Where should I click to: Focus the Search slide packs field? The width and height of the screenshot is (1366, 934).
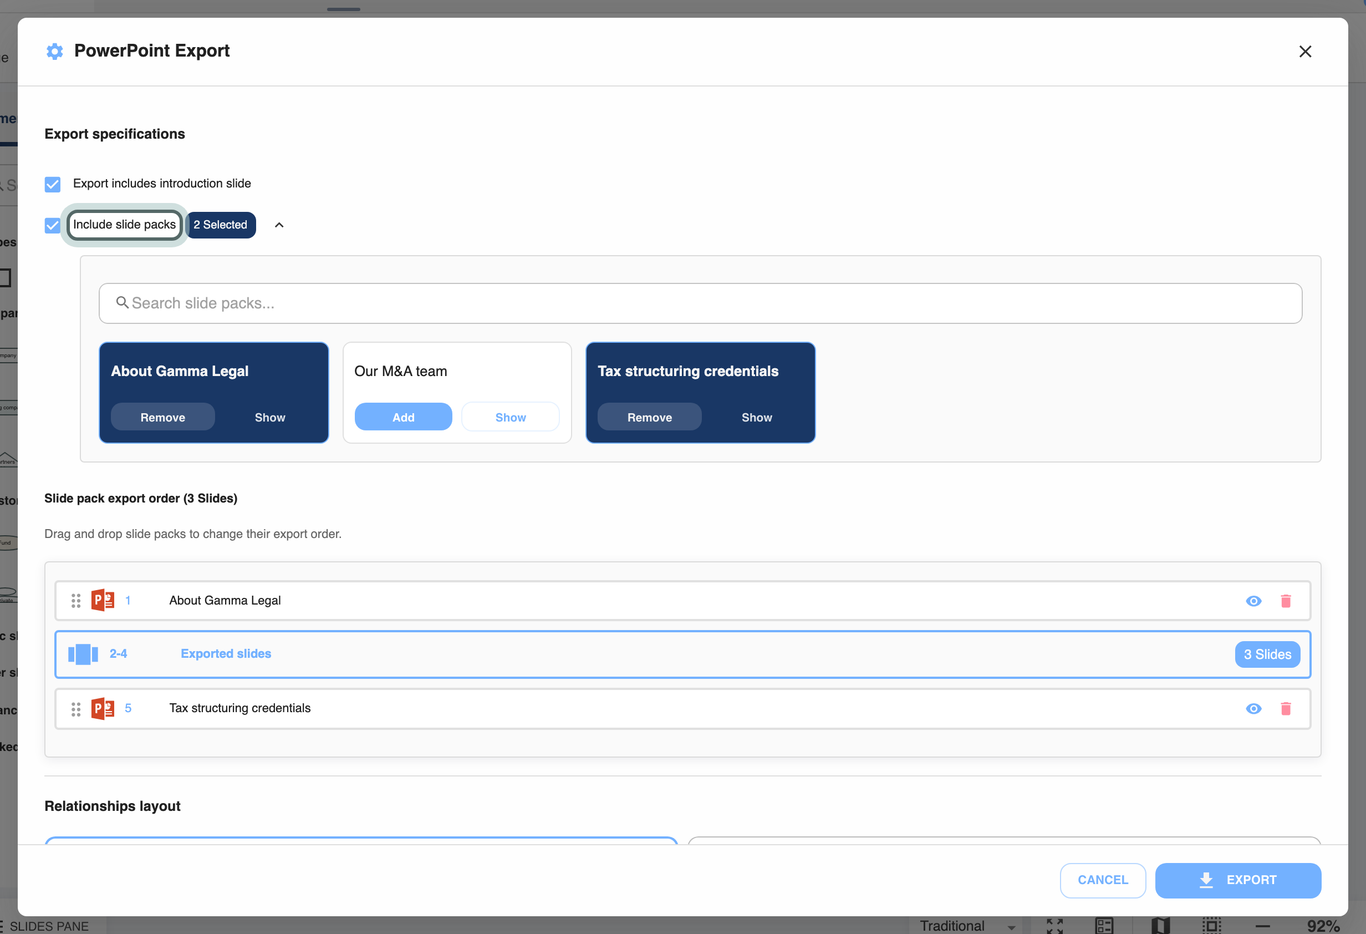click(x=700, y=303)
